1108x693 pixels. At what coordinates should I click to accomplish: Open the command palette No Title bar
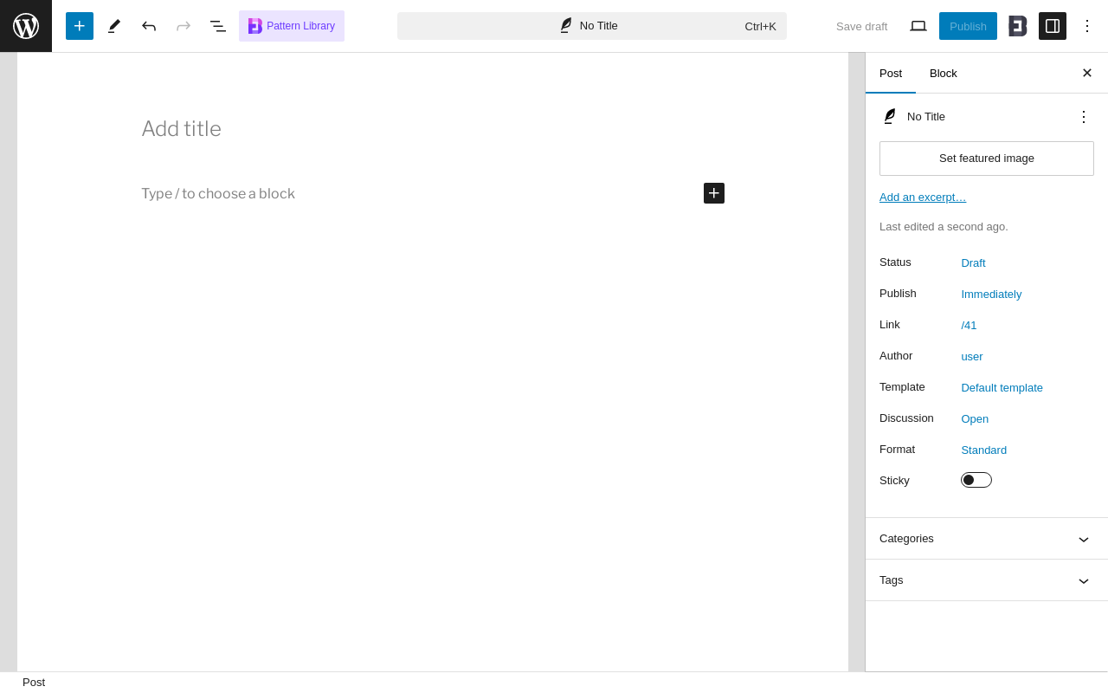coord(592,26)
